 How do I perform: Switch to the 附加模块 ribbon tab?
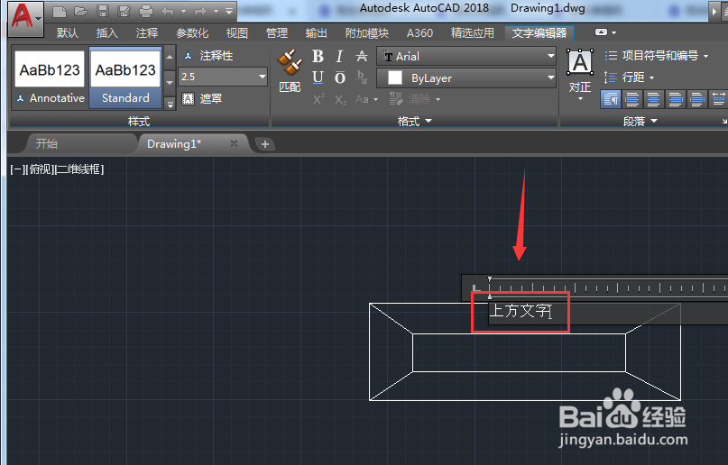click(x=367, y=33)
